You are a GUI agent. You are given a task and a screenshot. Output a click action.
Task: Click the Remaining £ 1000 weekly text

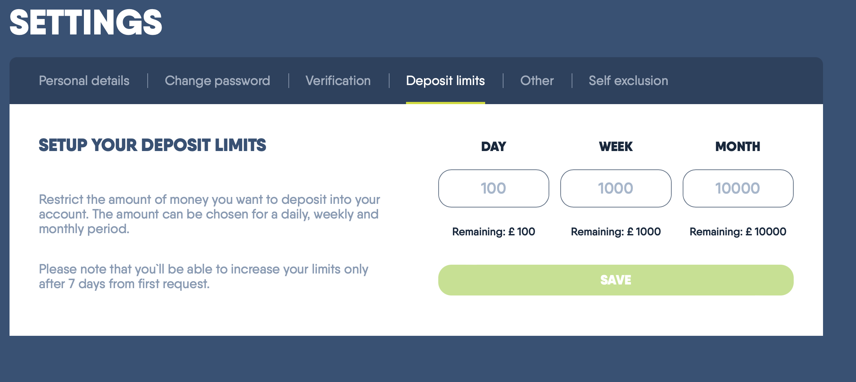616,232
